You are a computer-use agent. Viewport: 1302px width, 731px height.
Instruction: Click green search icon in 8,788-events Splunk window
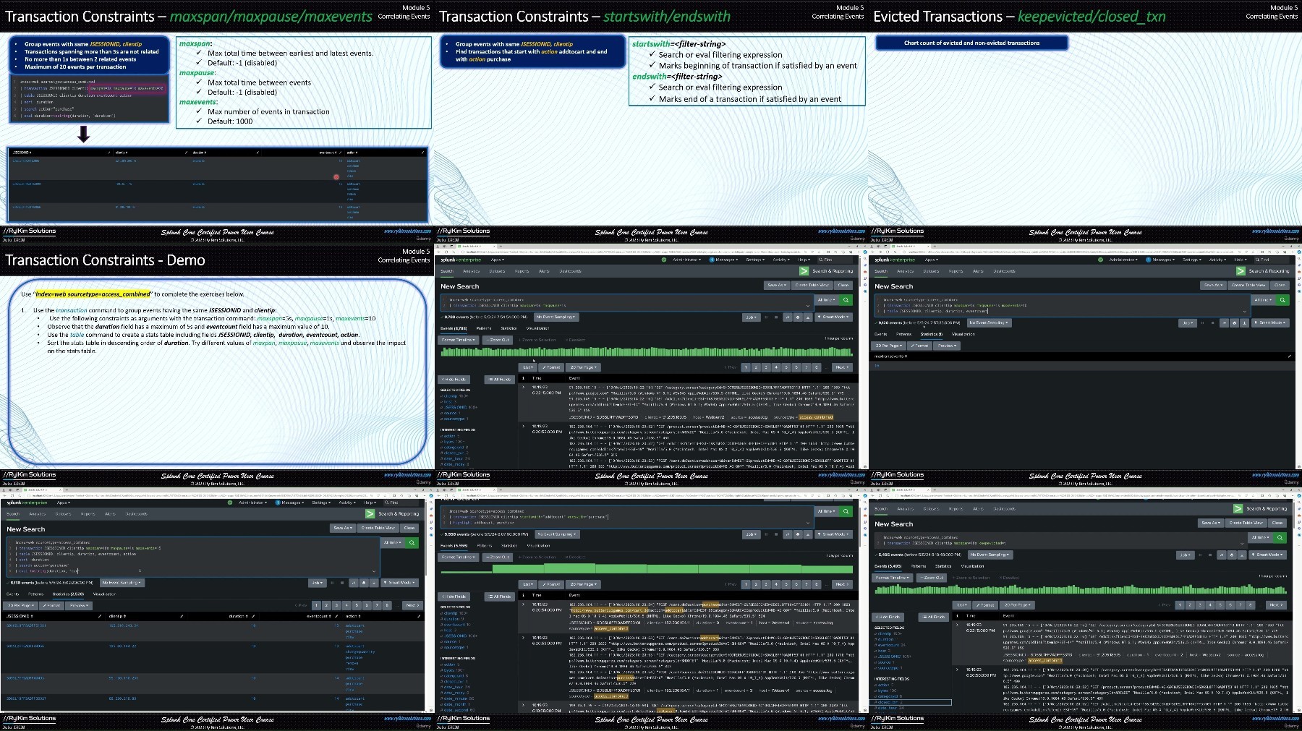[846, 299]
